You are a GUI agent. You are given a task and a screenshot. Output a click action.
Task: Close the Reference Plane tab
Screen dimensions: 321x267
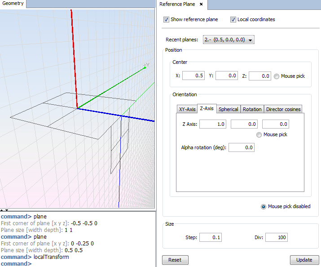coord(201,4)
